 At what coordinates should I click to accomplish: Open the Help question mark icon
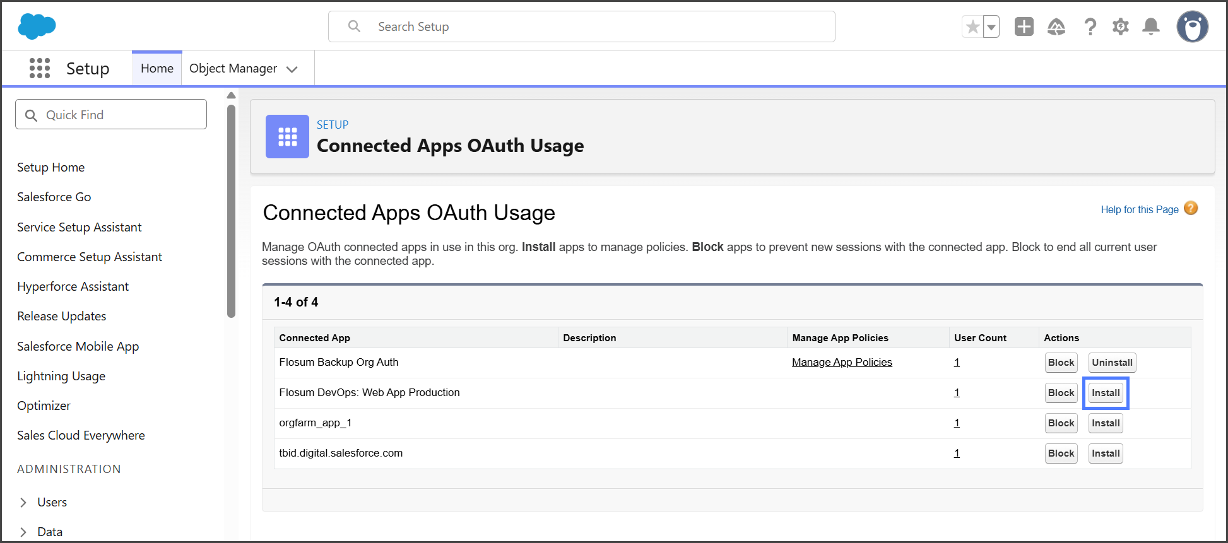1090,26
